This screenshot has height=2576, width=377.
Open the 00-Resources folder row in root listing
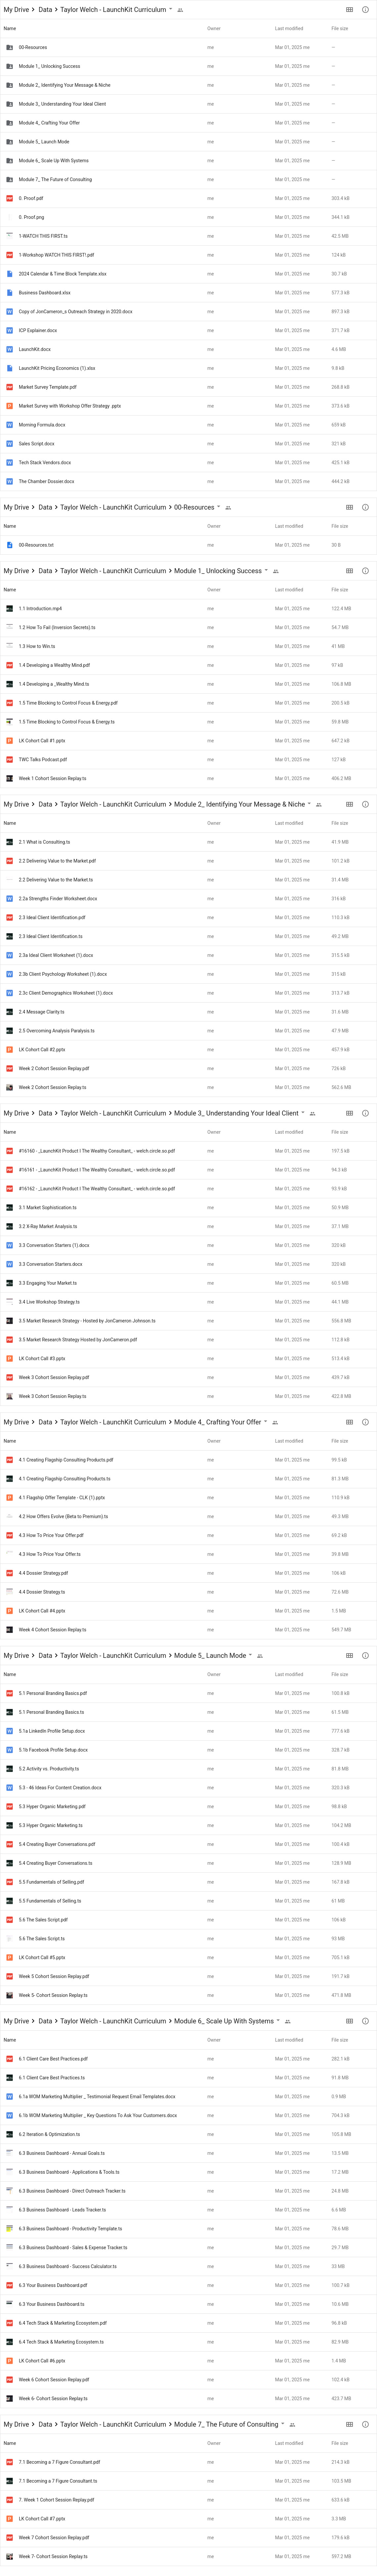(x=188, y=47)
